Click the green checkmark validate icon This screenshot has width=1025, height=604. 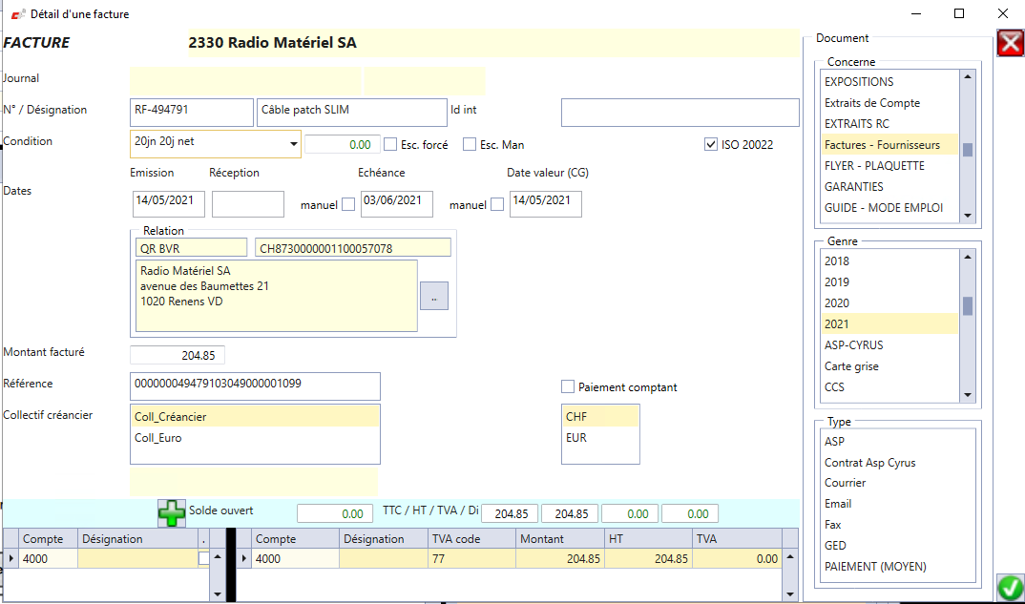click(1011, 589)
